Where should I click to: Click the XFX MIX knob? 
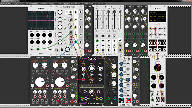(x=92, y=92)
